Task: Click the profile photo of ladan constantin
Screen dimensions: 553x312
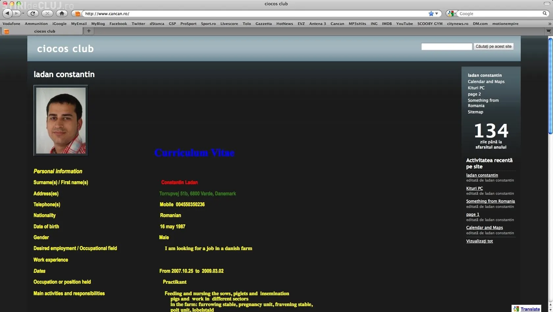Action: coord(61,121)
